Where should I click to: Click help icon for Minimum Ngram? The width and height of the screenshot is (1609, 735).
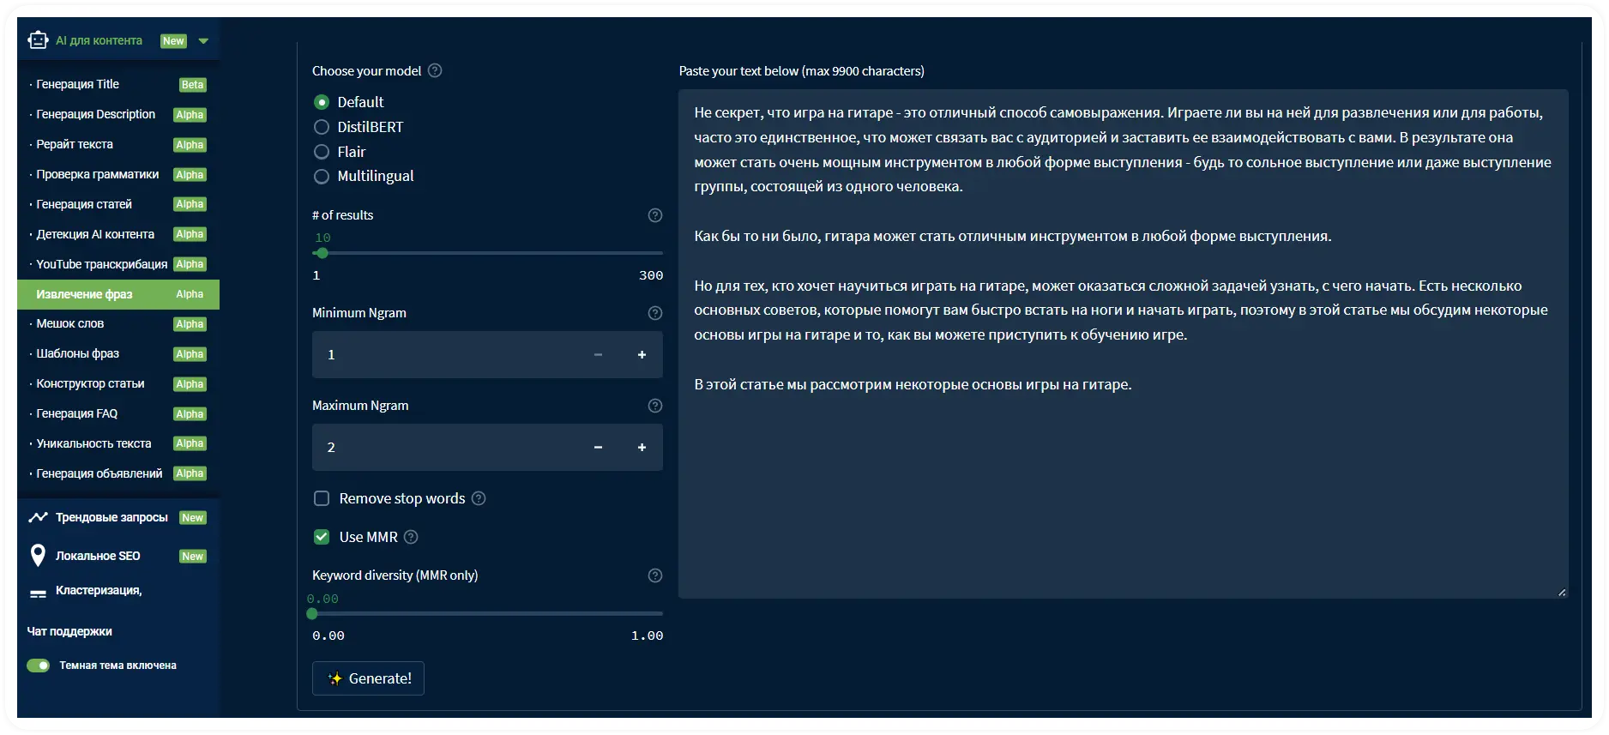pos(655,313)
